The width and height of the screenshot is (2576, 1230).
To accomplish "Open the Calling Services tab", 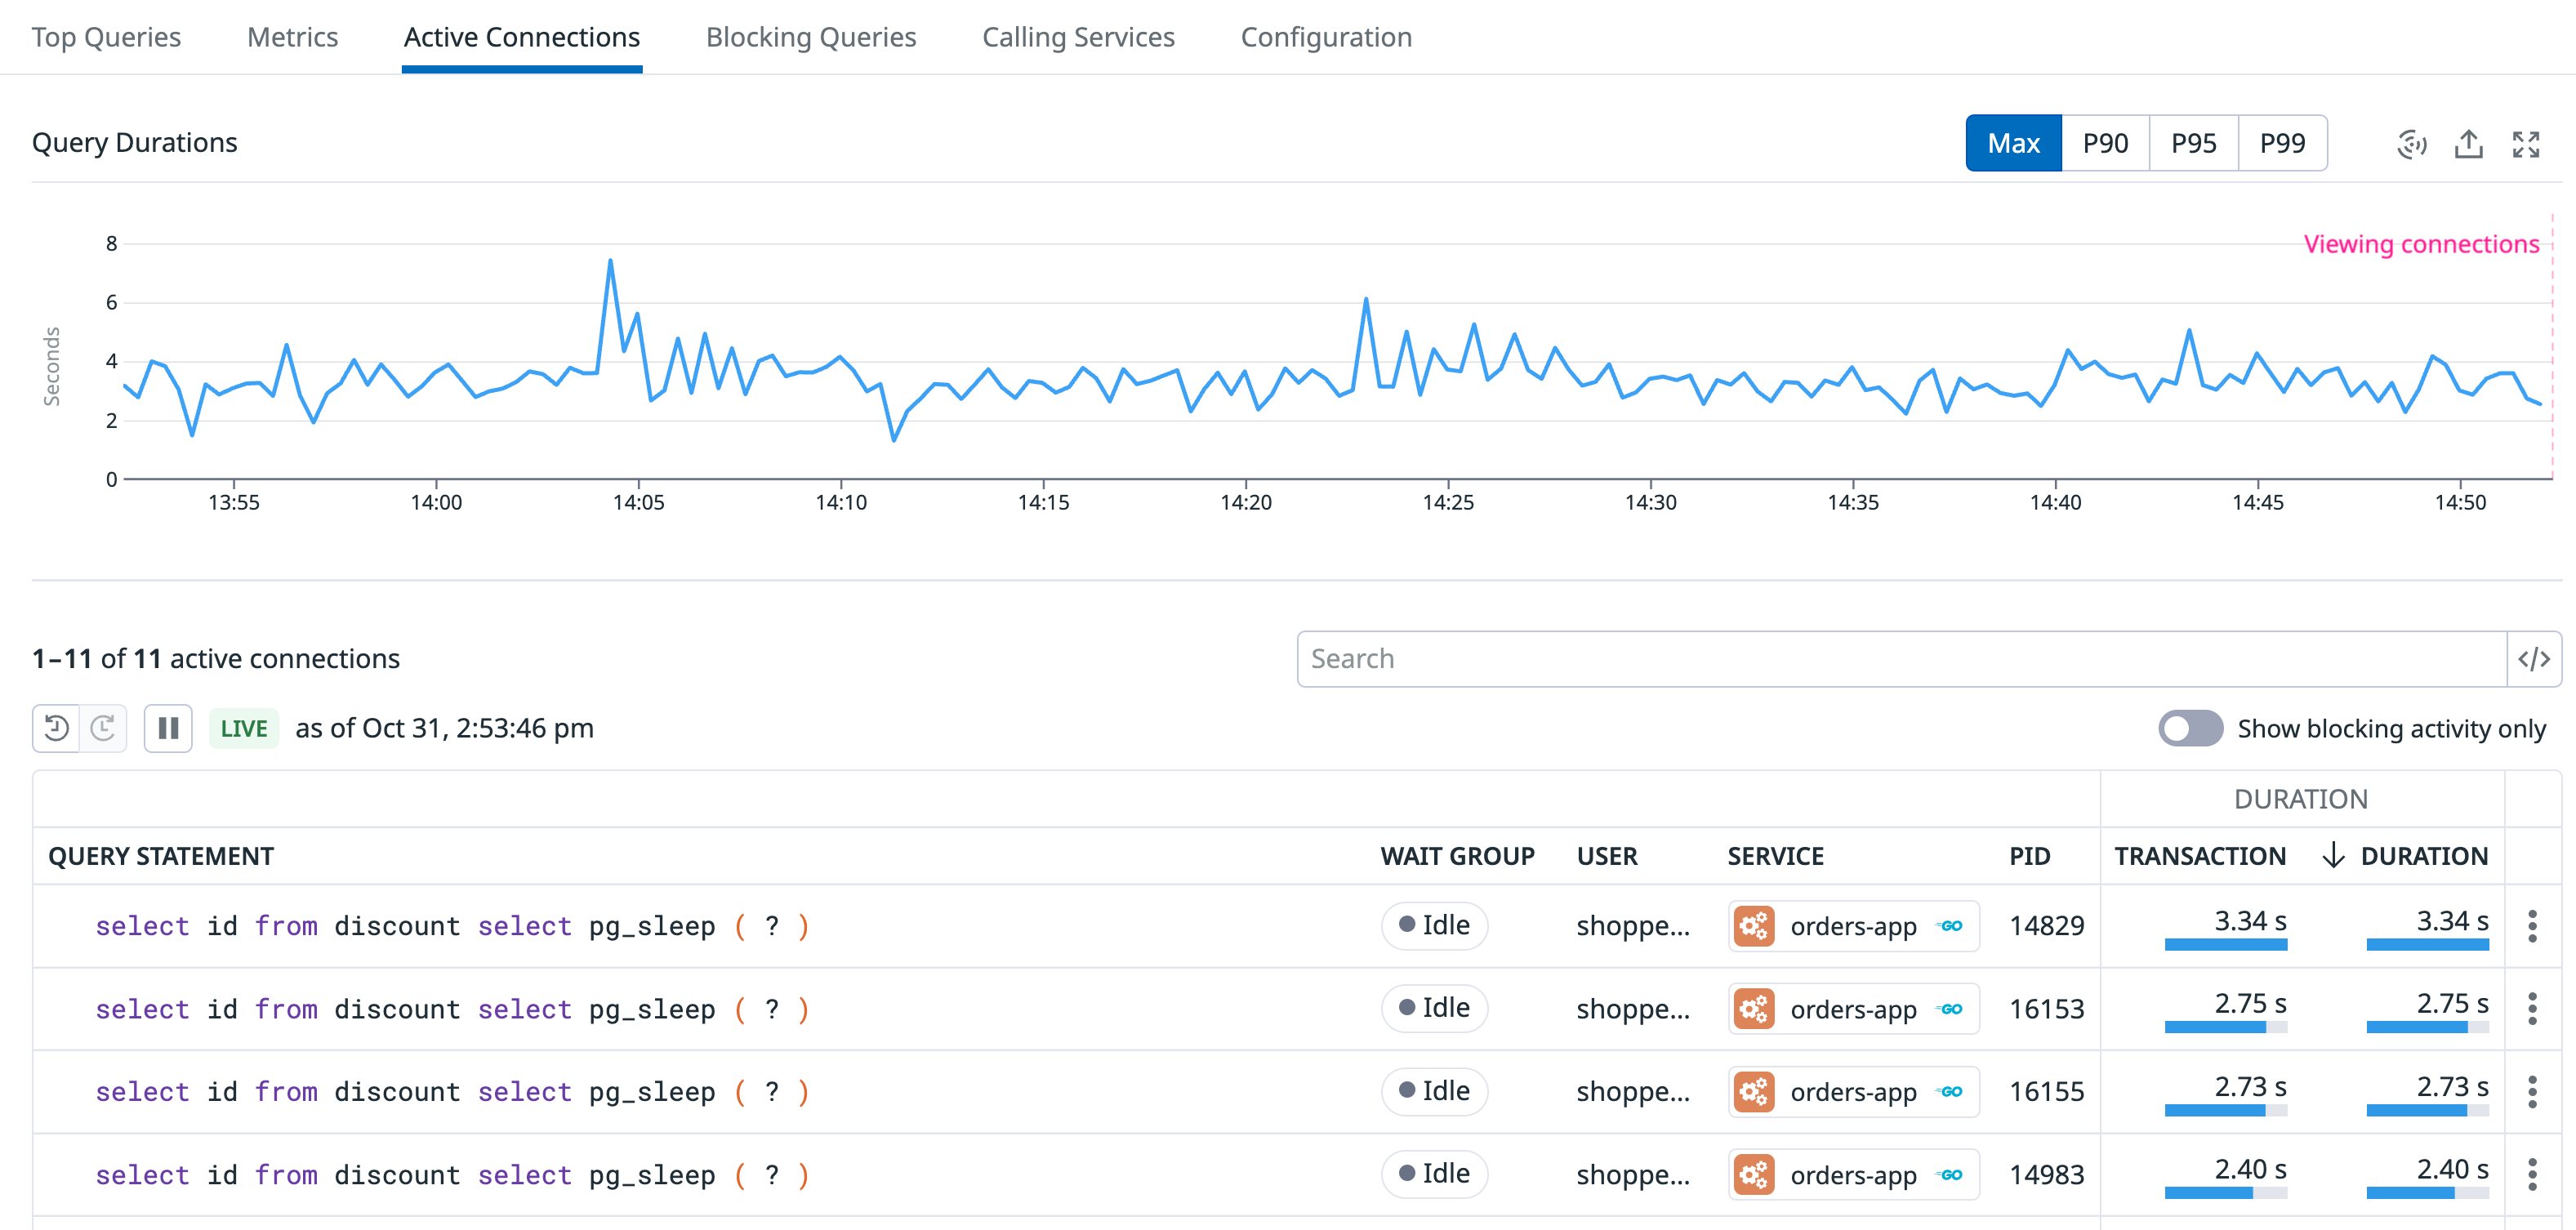I will [1078, 37].
